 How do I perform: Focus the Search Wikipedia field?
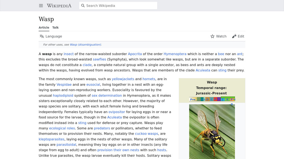[x=118, y=6]
